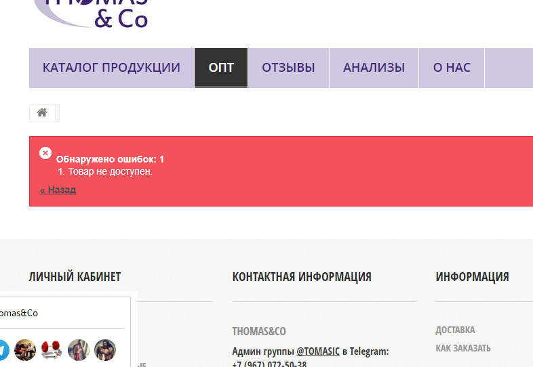Click the first member avatar in the widget

tap(25, 350)
